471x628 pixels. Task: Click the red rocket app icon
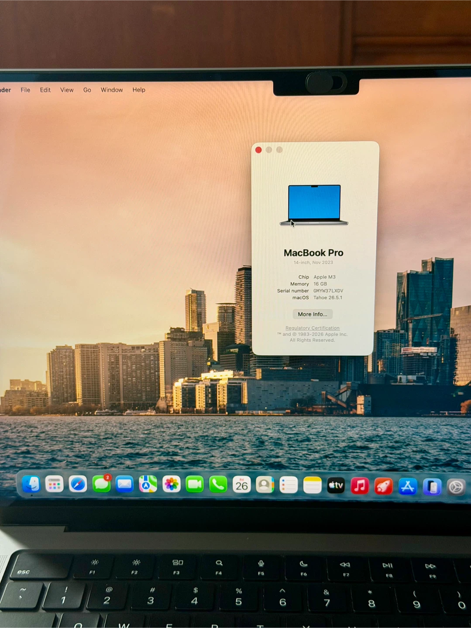383,486
